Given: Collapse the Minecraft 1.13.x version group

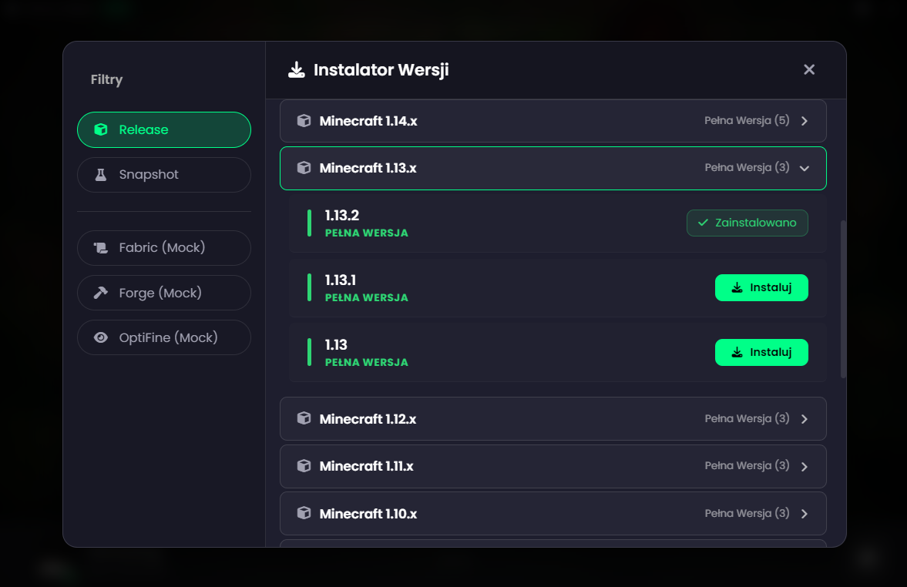Looking at the screenshot, I should [x=553, y=167].
